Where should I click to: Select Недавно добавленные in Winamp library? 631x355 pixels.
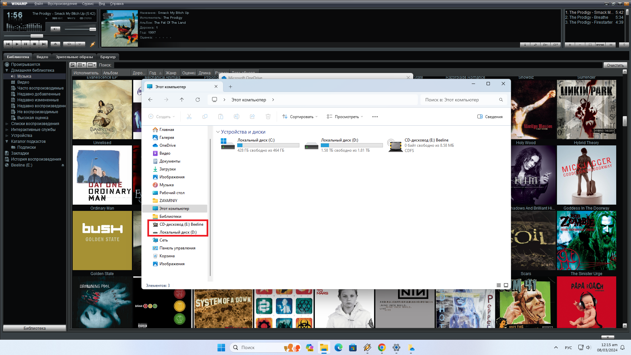coord(39,94)
